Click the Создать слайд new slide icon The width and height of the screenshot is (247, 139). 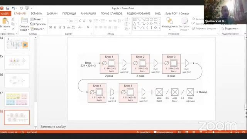tap(24, 20)
